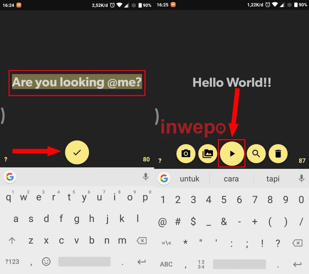The height and width of the screenshot is (274, 309).
Task: Tap the yellow play button
Action: click(x=232, y=154)
